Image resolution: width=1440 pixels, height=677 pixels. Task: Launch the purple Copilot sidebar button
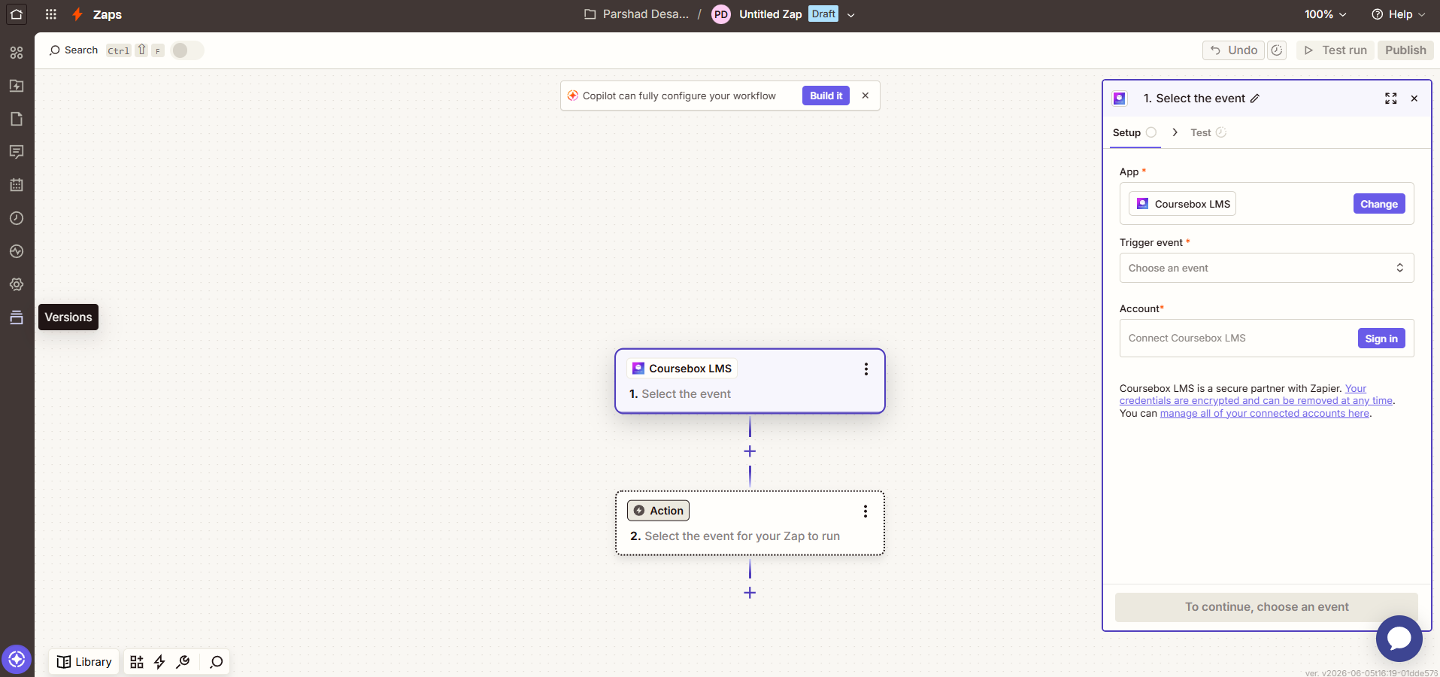point(17,660)
